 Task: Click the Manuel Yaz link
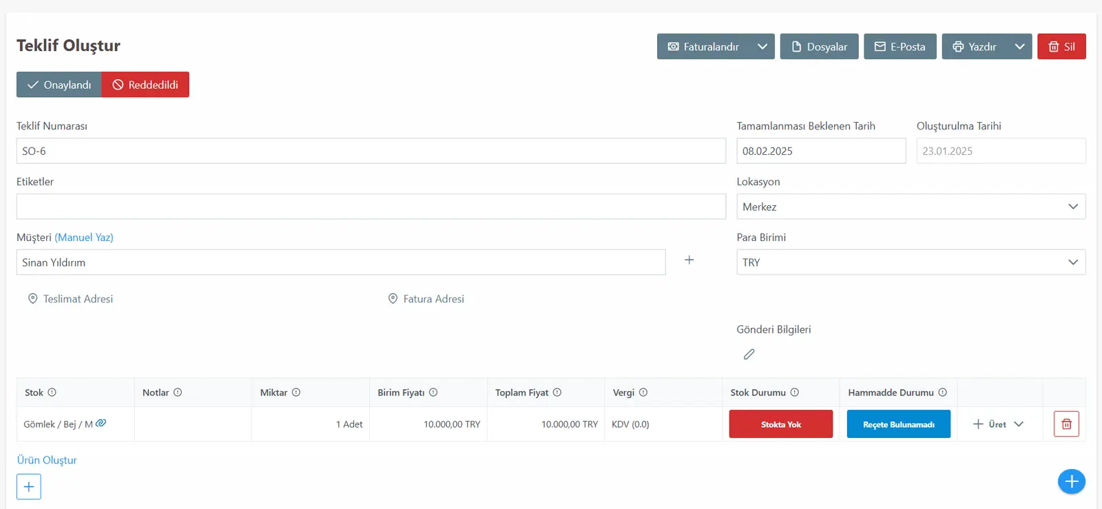pyautogui.click(x=84, y=238)
